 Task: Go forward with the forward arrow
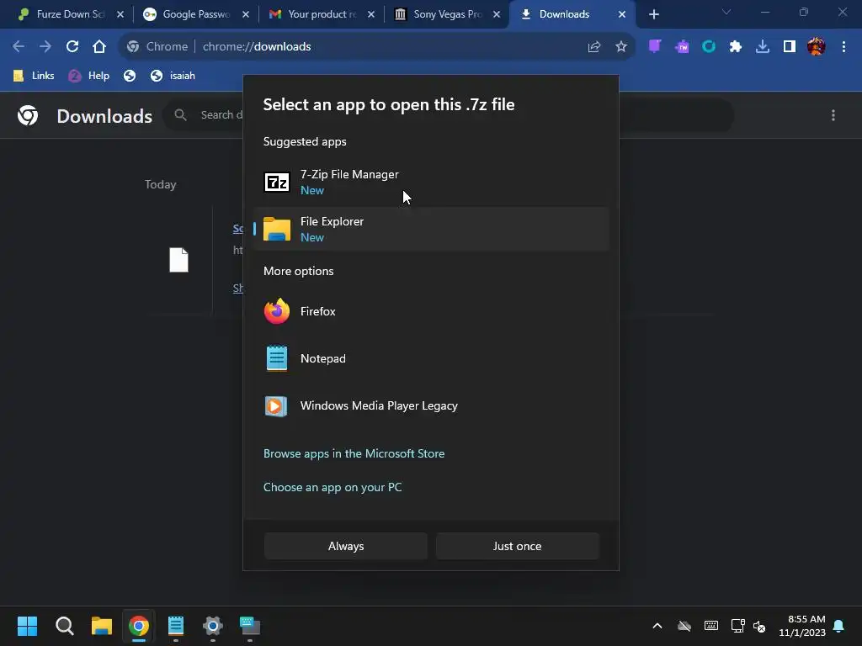tap(45, 47)
